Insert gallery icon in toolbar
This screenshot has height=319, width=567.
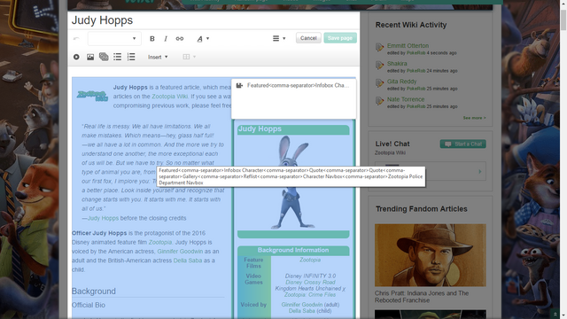tap(104, 57)
